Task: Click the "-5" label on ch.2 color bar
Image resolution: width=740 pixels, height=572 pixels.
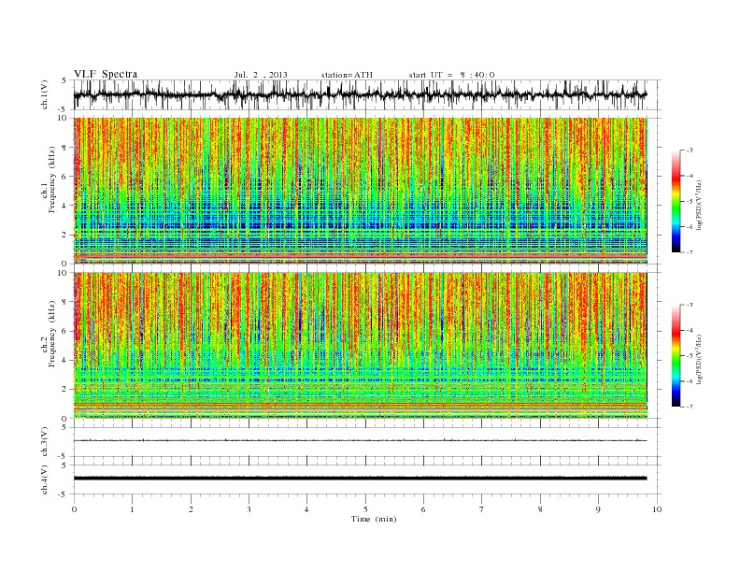Action: click(689, 356)
